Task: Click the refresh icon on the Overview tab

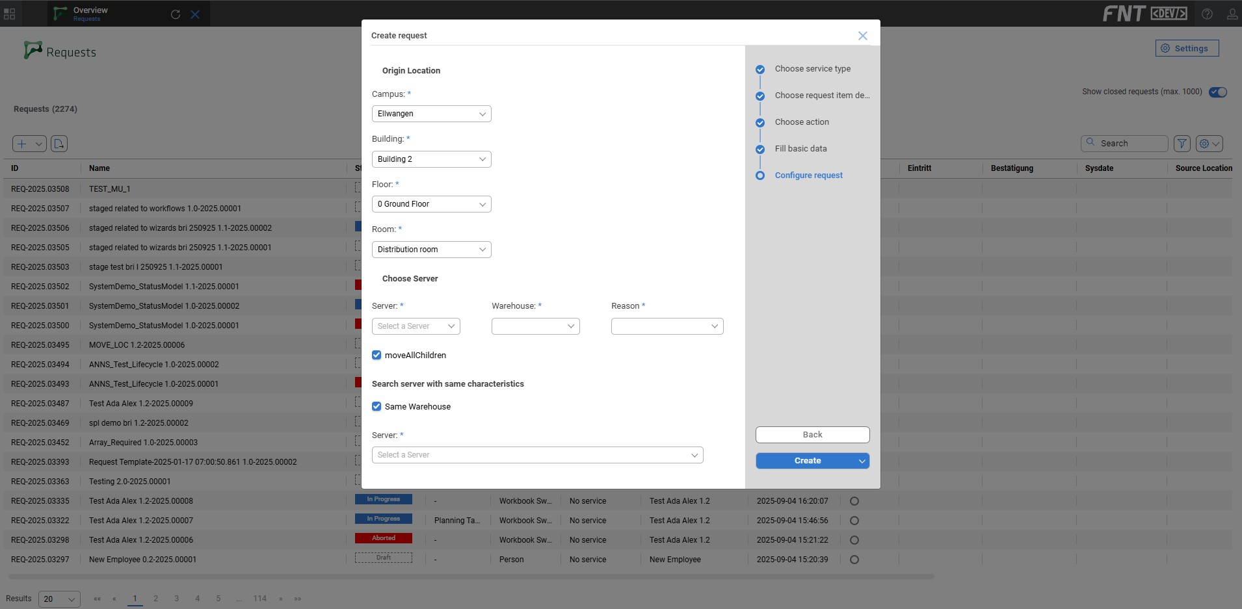Action: pos(176,14)
